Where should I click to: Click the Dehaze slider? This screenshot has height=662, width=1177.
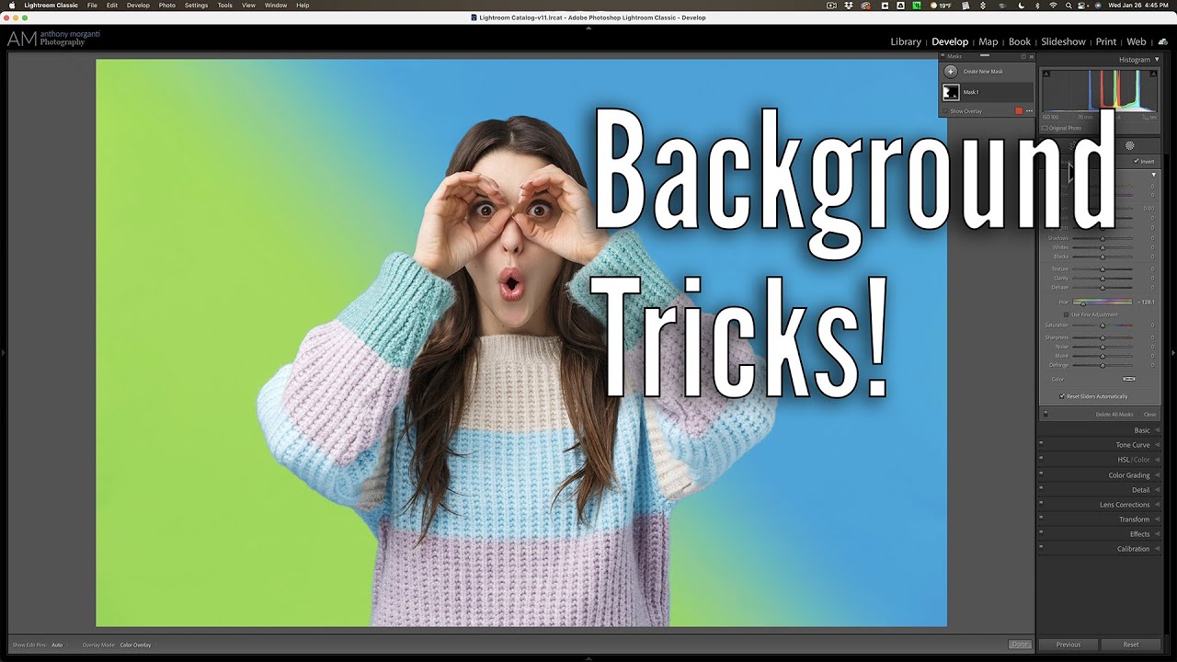pos(1103,287)
